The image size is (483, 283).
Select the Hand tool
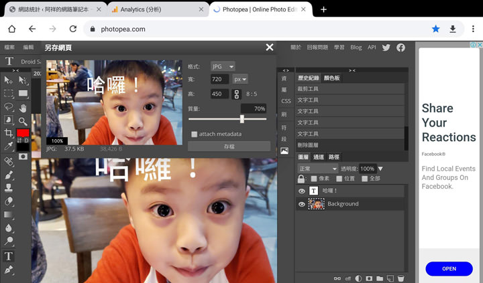(x=23, y=108)
